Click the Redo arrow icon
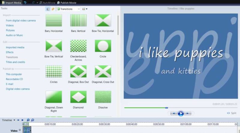This screenshot has width=240, height=133. pyautogui.click(x=33, y=3)
